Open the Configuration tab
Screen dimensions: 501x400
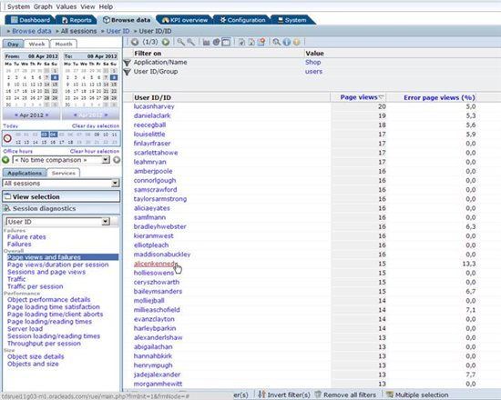coord(242,20)
